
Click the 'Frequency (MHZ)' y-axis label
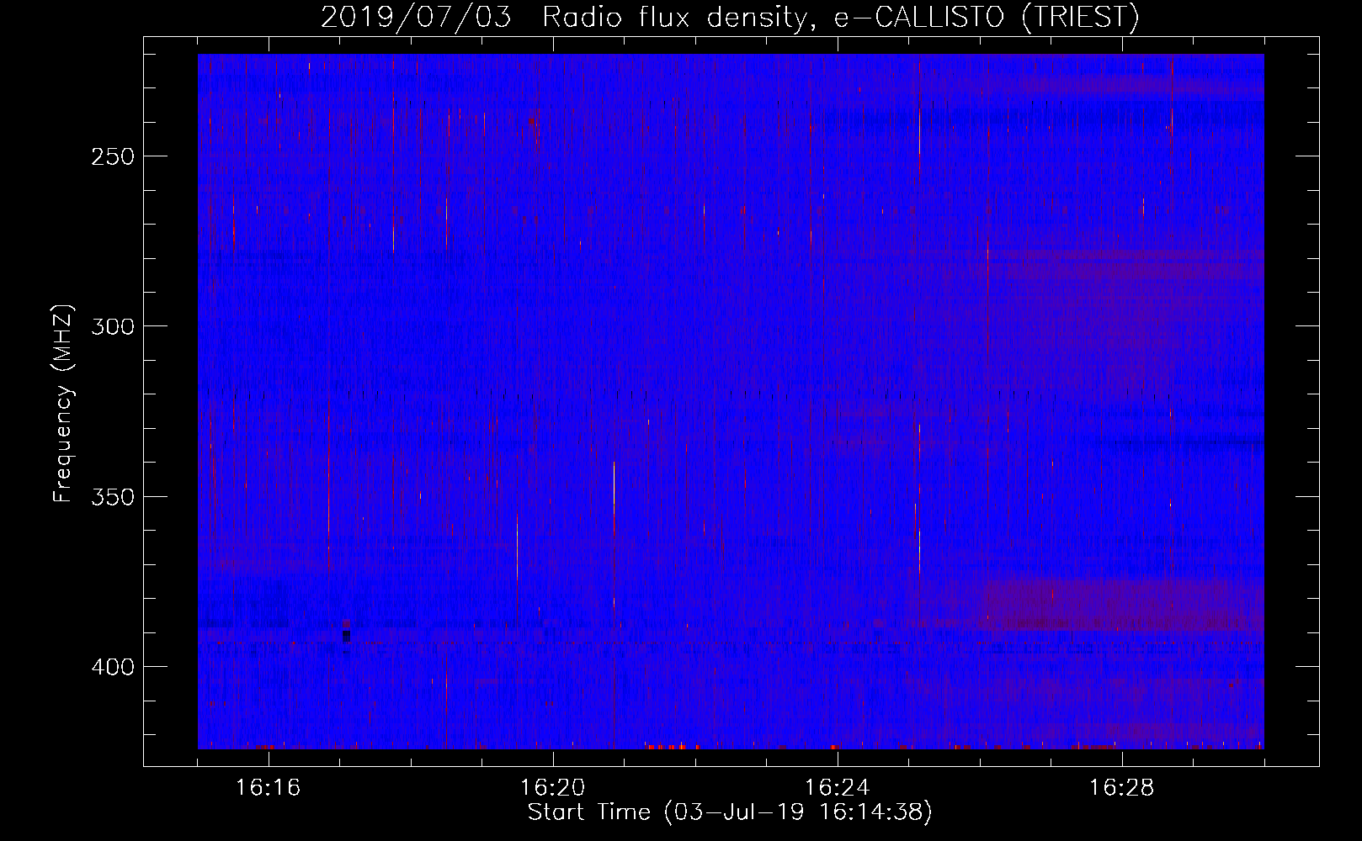pos(63,404)
